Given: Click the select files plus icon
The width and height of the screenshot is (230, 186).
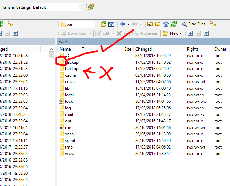Looking at the screenshot, I should [190, 33].
